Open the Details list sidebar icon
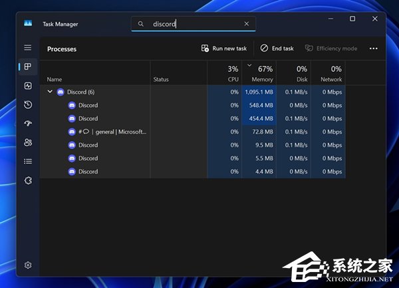This screenshot has width=399, height=288. (x=28, y=162)
